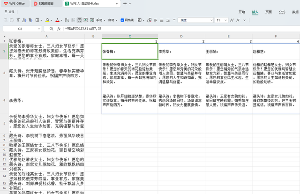Select column E header
The height and width of the screenshot is (194, 300).
click(x=228, y=36)
